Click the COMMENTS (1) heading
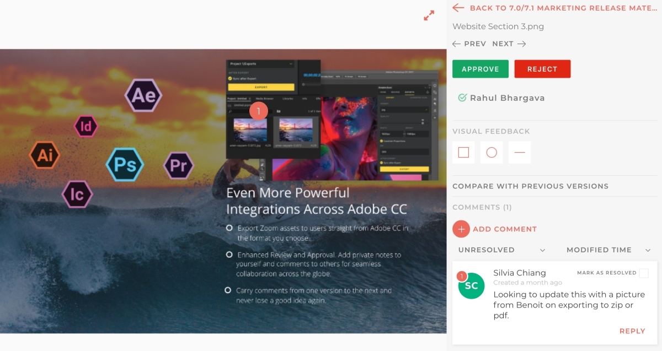 tap(482, 207)
